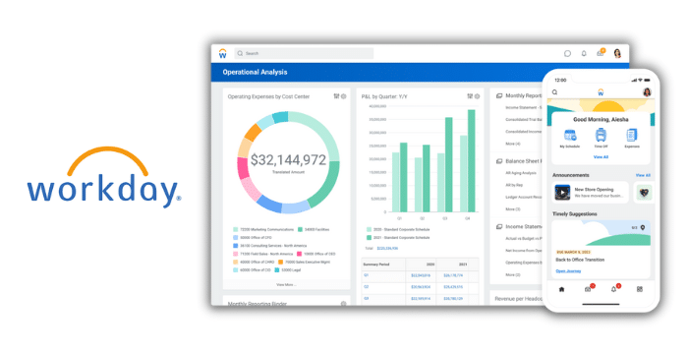The width and height of the screenshot is (688, 354).
Task: Tap the apps grid icon in phone bottom bar
Action: [640, 289]
